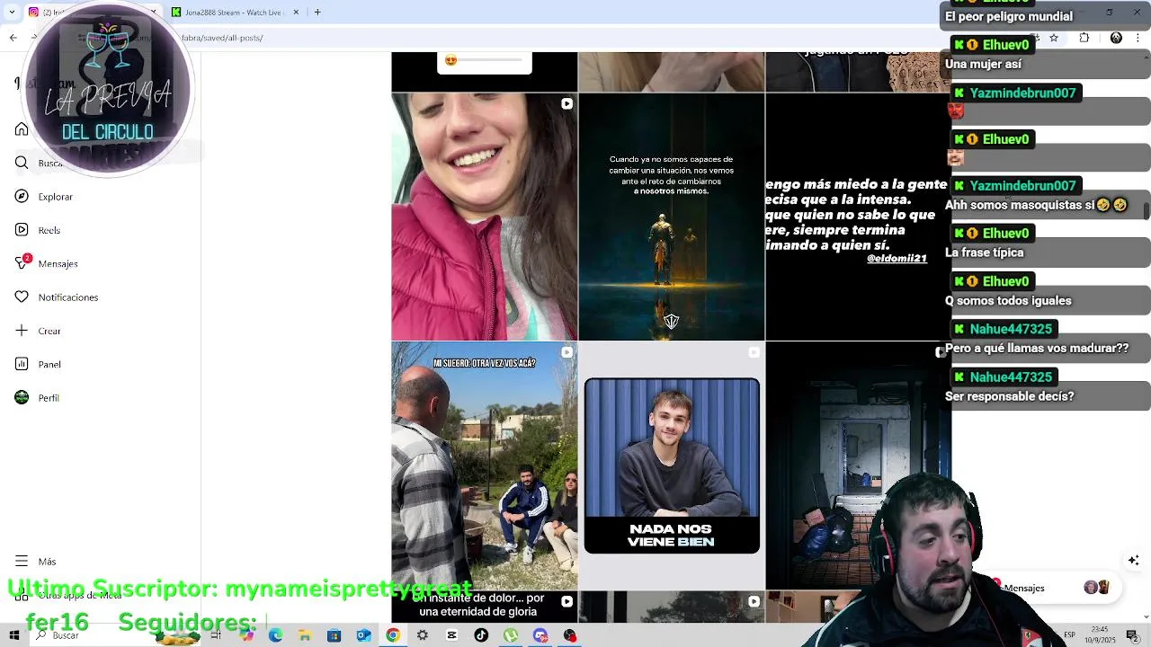Viewport: 1151px width, 647px height.
Task: Go back to the previous page
Action: click(x=13, y=38)
